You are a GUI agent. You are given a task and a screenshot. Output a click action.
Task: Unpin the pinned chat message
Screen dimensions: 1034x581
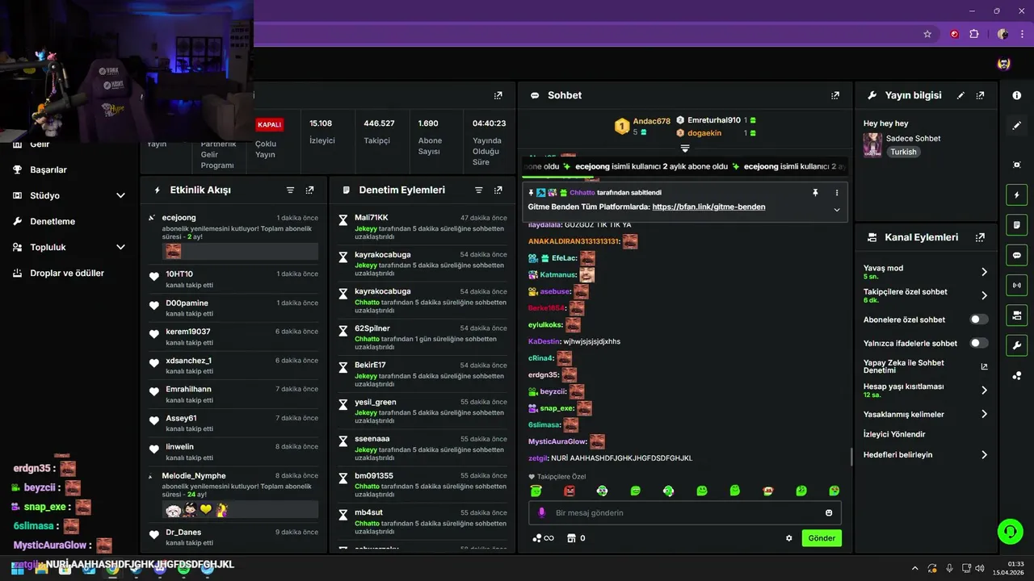tap(815, 193)
